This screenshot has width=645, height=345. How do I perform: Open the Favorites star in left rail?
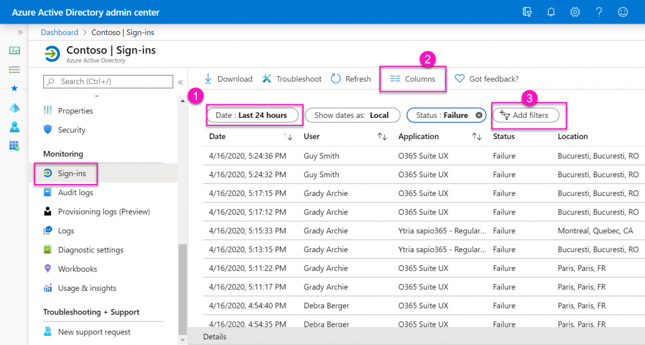pos(14,89)
